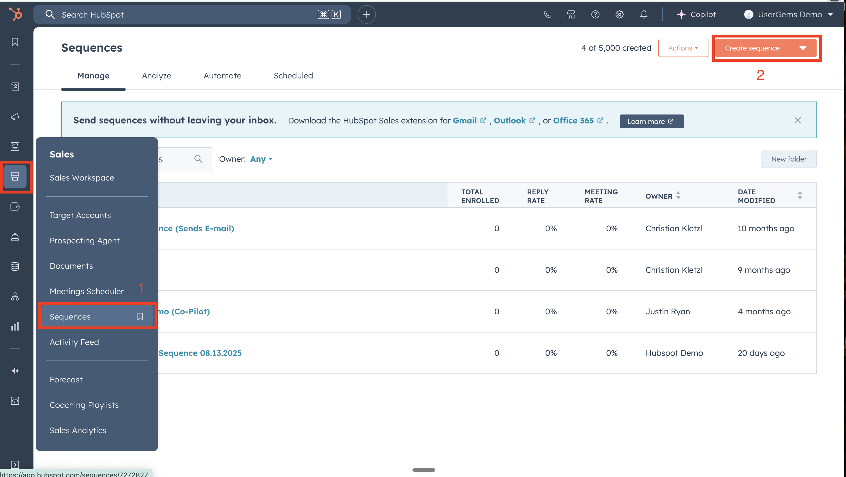Open the calling phone icon
Image resolution: width=846 pixels, height=477 pixels.
547,14
